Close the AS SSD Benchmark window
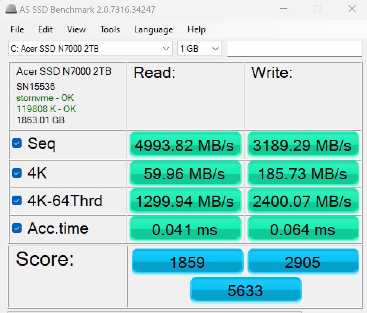 [x=352, y=9]
